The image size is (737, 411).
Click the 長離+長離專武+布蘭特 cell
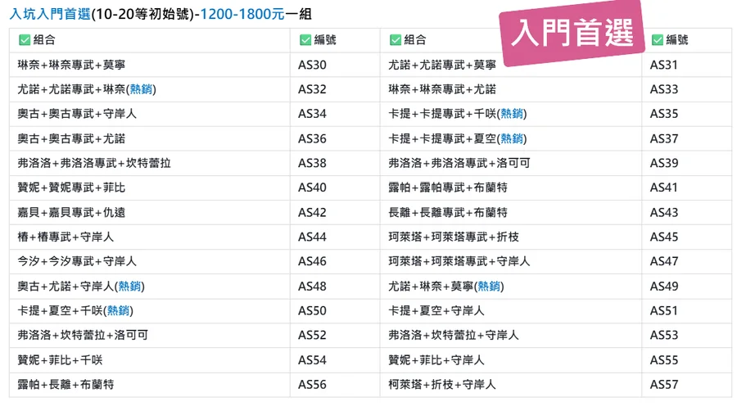(x=448, y=212)
